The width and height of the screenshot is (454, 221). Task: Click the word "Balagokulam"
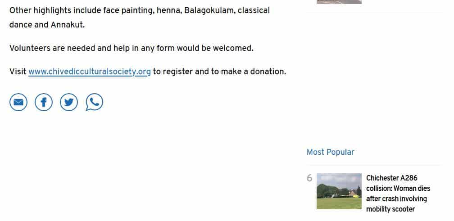click(x=209, y=10)
